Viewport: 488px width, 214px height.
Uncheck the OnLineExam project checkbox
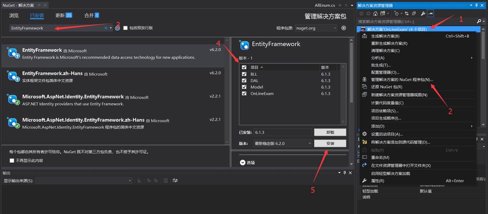pyautogui.click(x=244, y=94)
